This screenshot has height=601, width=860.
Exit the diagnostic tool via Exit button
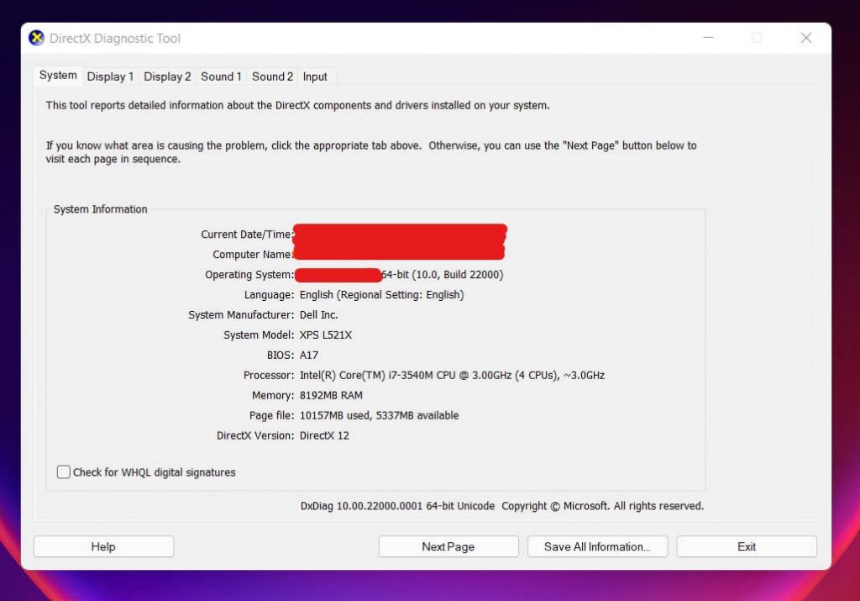[747, 546]
